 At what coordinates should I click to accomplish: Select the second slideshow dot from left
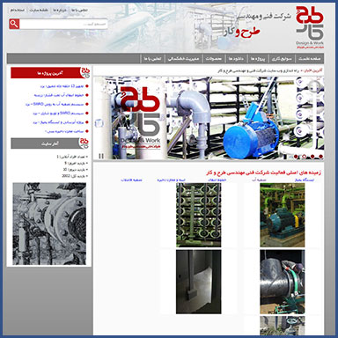point(305,157)
